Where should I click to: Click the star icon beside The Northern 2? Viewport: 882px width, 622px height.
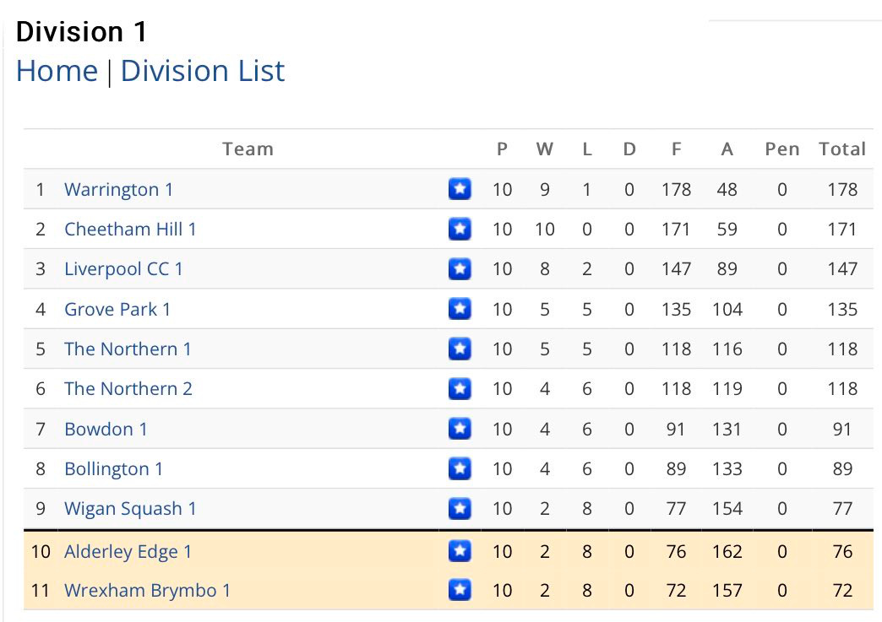click(x=460, y=388)
